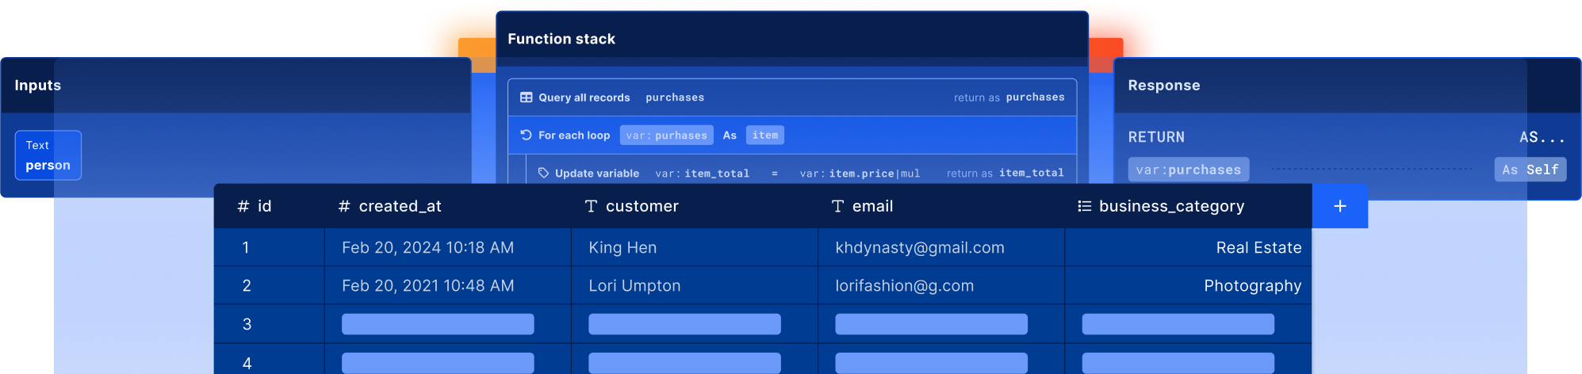Click the hash icon beside id column
Viewport: 1582px width, 374px height.
(x=243, y=206)
